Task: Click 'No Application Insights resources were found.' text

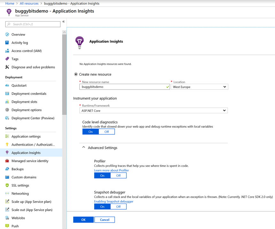Action: (105, 64)
